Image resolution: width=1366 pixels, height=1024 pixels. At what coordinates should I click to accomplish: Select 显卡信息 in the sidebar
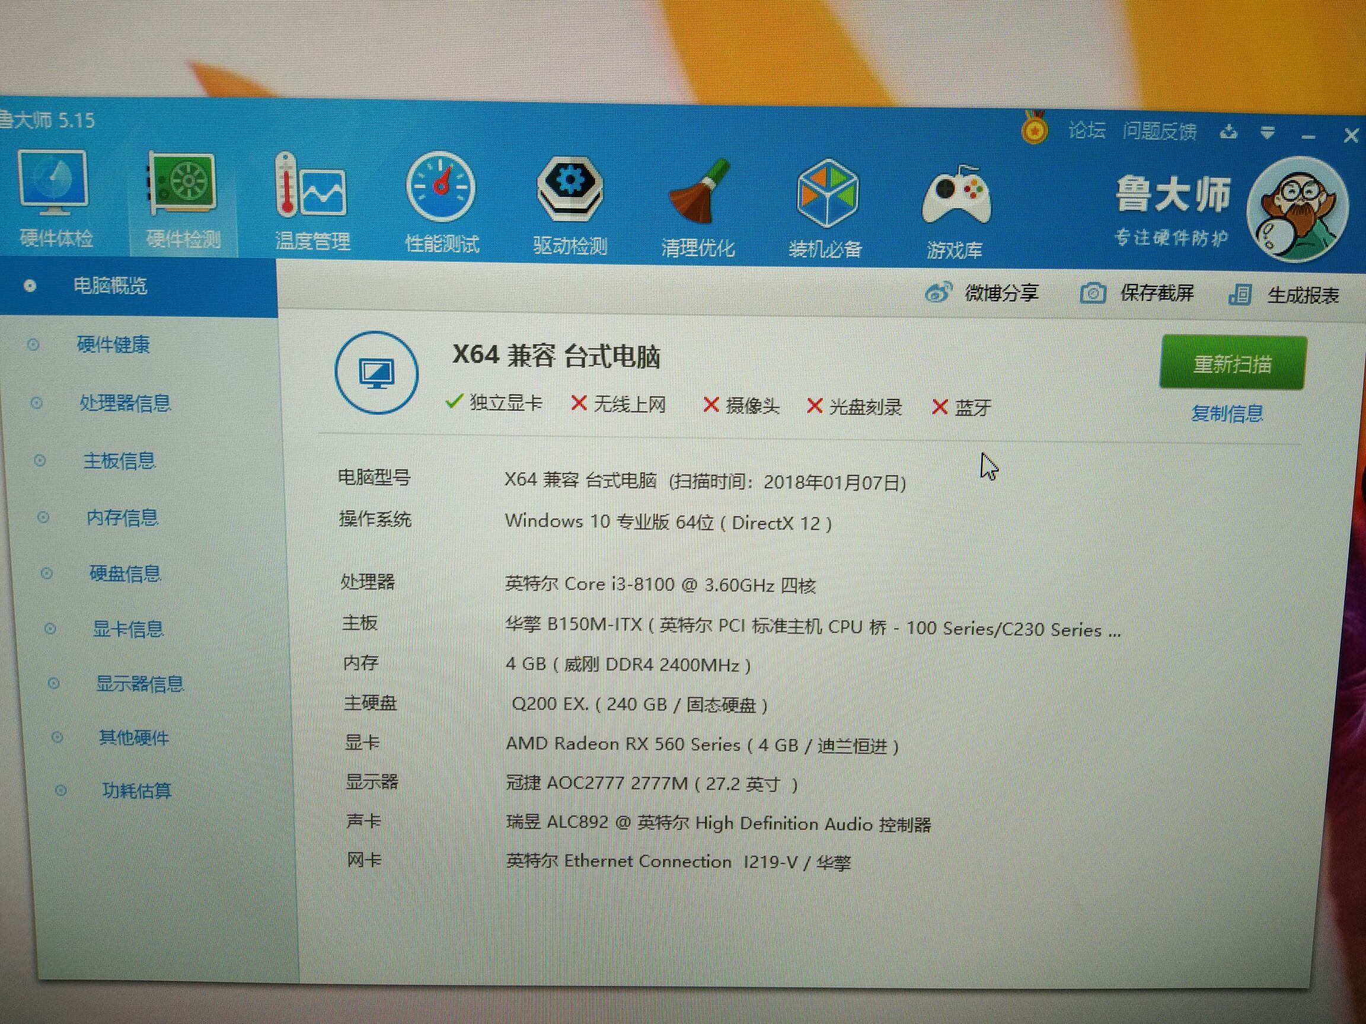129,629
